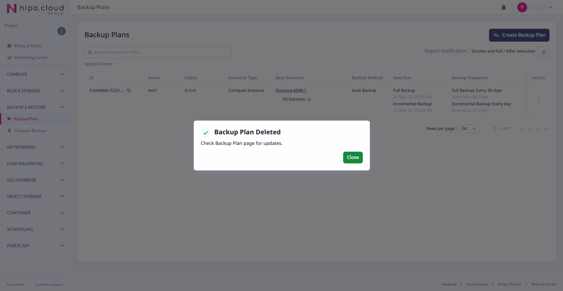
Task: Open the project options three-dot menu
Action: coord(61,31)
